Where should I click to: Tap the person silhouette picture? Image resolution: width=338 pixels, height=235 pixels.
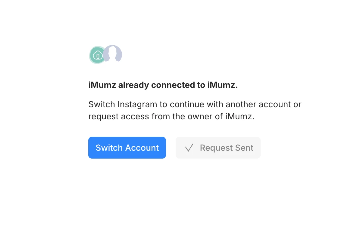pyautogui.click(x=113, y=54)
